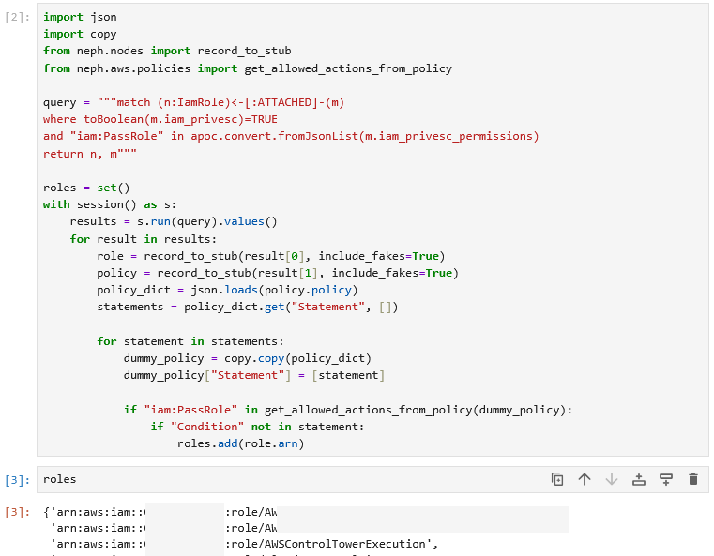Click the 'with session() as s:' line
The width and height of the screenshot is (714, 556).
(110, 204)
